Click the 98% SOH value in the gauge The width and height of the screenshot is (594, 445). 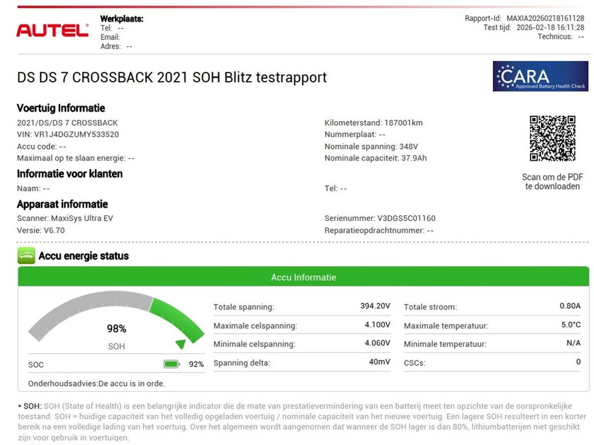click(x=116, y=329)
